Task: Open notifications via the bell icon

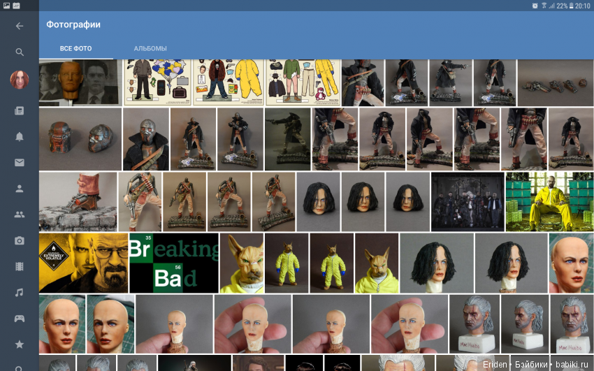Action: pos(20,137)
